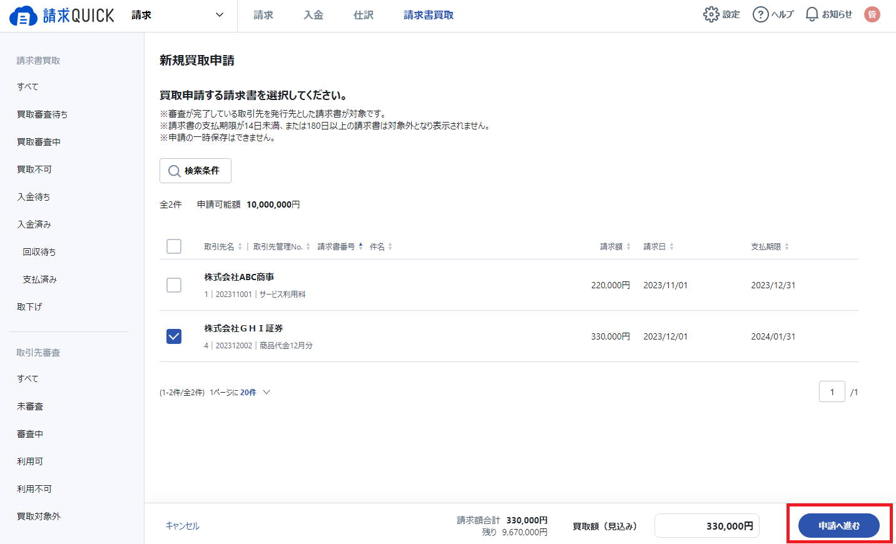Open 買取審査待ち in sidebar
The width and height of the screenshot is (896, 544).
(x=42, y=114)
